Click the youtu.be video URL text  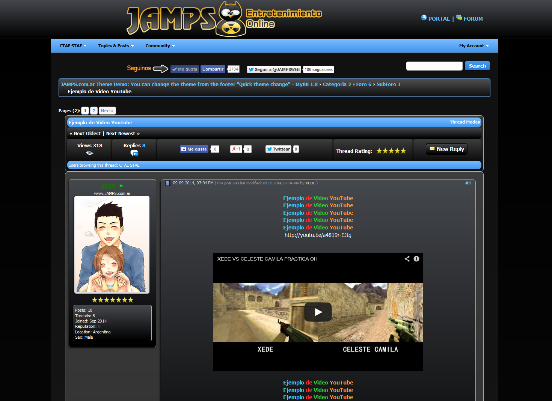pyautogui.click(x=318, y=235)
